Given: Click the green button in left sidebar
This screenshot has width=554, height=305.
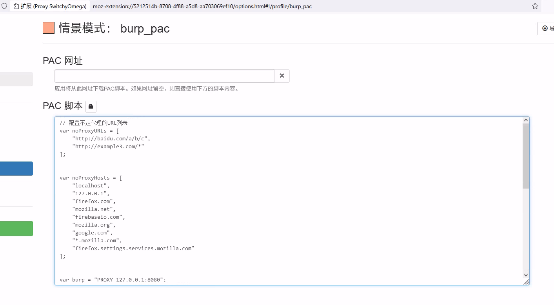Looking at the screenshot, I should click(16, 229).
